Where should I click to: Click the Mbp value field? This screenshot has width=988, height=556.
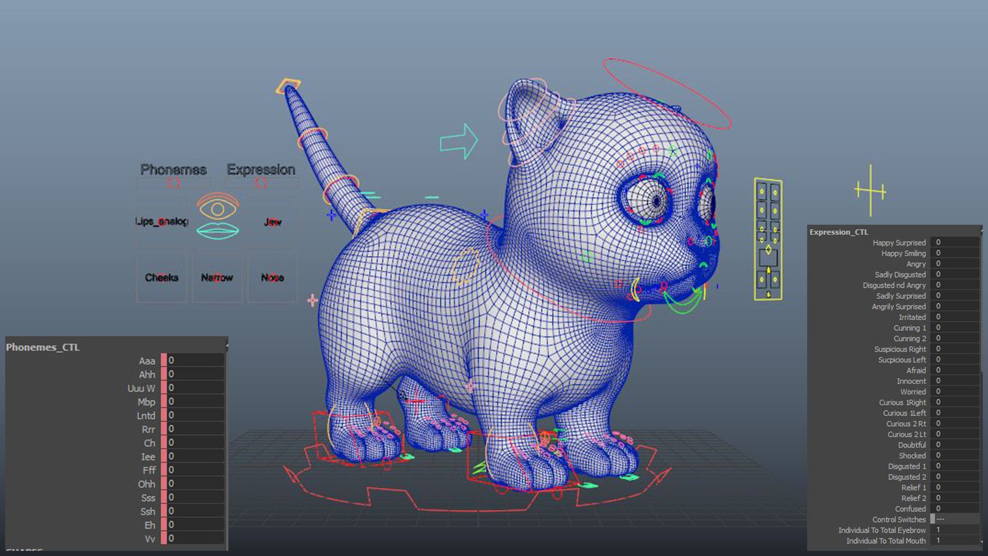196,402
